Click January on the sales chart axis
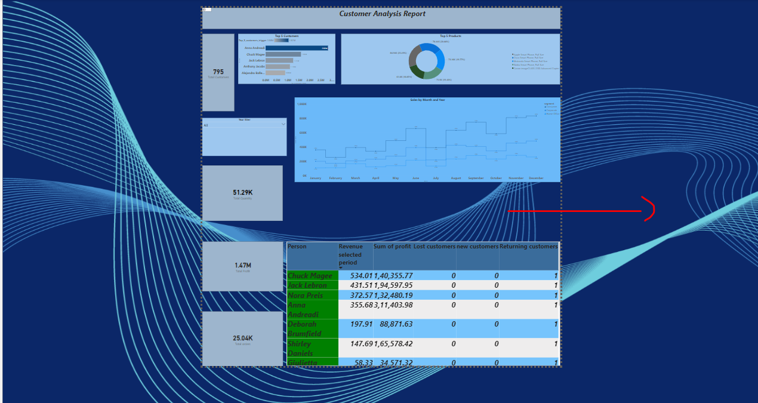 316,178
